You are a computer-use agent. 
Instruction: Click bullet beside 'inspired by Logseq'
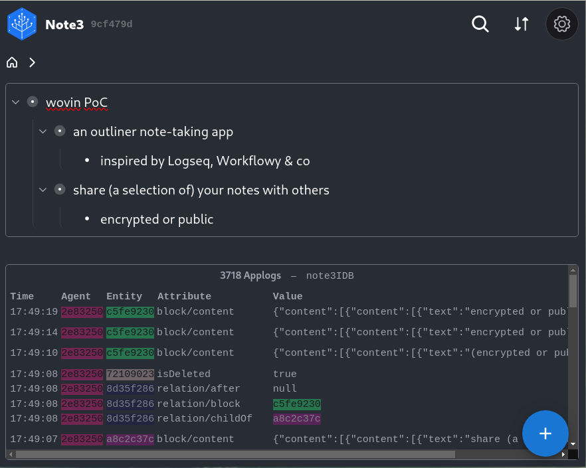point(87,160)
